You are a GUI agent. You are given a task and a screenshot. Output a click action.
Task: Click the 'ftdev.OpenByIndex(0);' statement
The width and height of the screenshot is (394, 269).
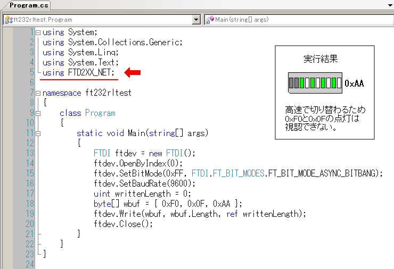[x=138, y=163]
